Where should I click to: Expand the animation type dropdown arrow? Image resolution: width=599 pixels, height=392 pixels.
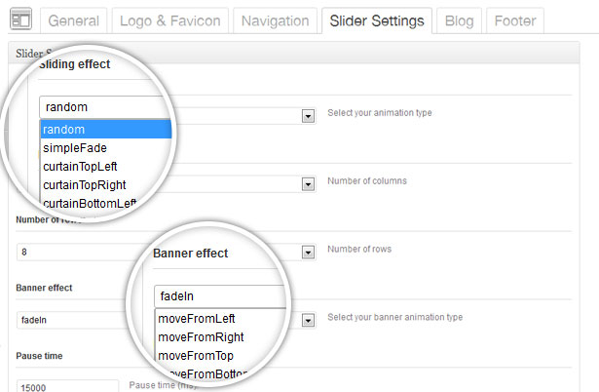coord(308,115)
